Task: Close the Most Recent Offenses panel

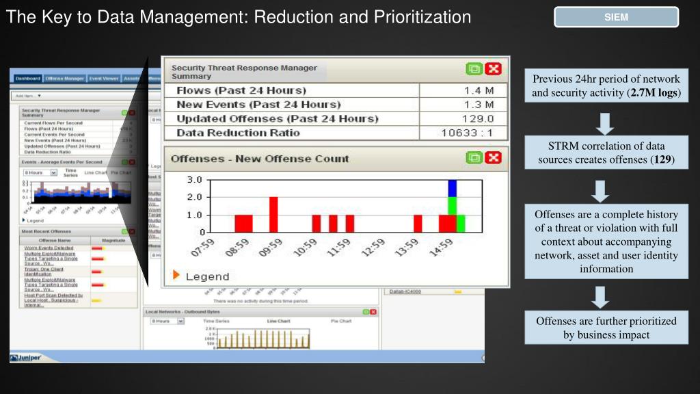Action: point(132,231)
